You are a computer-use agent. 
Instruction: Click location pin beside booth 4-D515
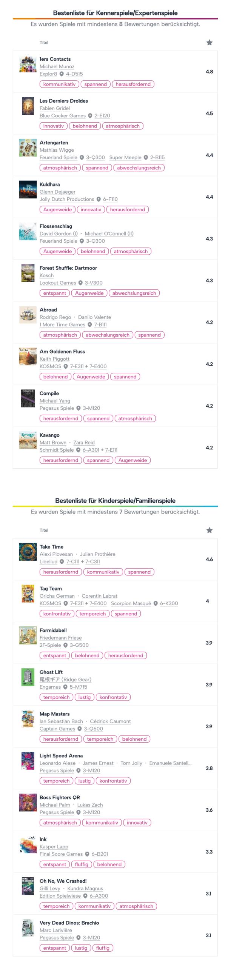coord(62,74)
